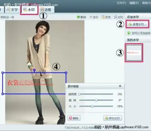Click the top-left corner handle of watermark box
Viewport: 151px width, 131px height.
3,73
